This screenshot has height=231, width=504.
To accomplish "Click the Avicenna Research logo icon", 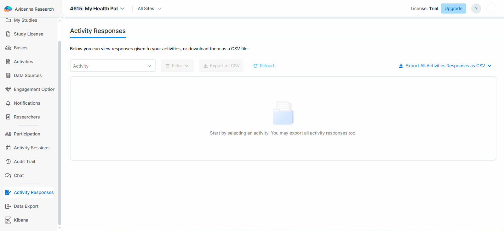I will click(8, 9).
